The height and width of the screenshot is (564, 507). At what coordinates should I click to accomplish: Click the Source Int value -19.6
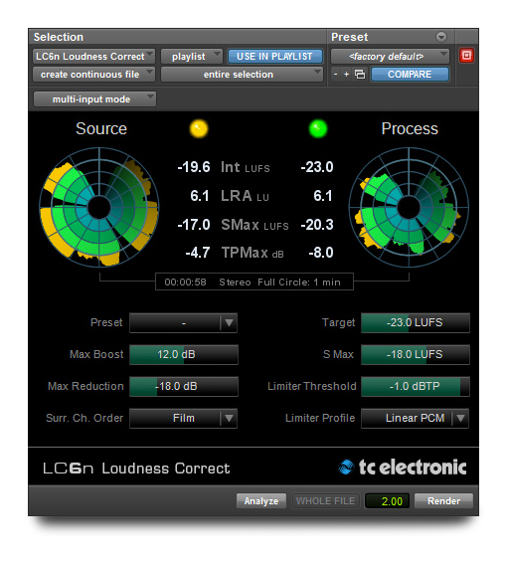pyautogui.click(x=194, y=167)
